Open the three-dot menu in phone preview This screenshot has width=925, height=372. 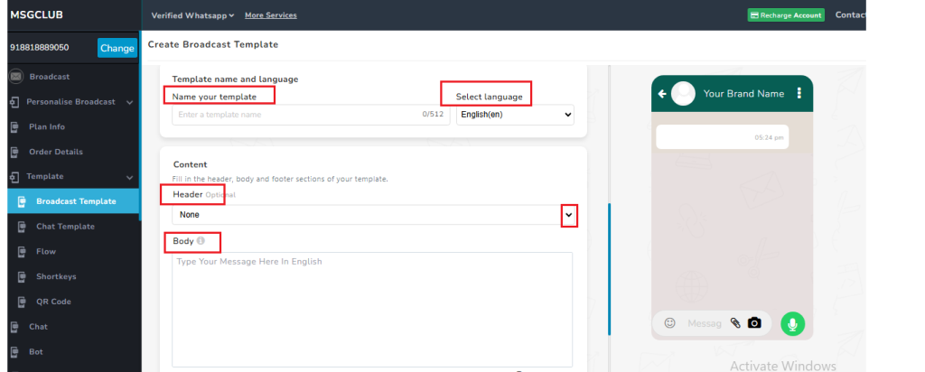click(x=799, y=93)
